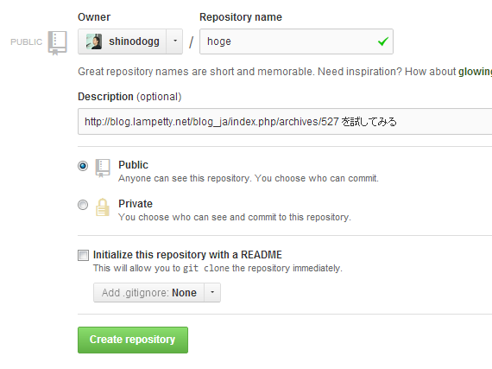Image resolution: width=492 pixels, height=369 pixels.
Task: Click the Private option title text
Action: click(x=136, y=204)
